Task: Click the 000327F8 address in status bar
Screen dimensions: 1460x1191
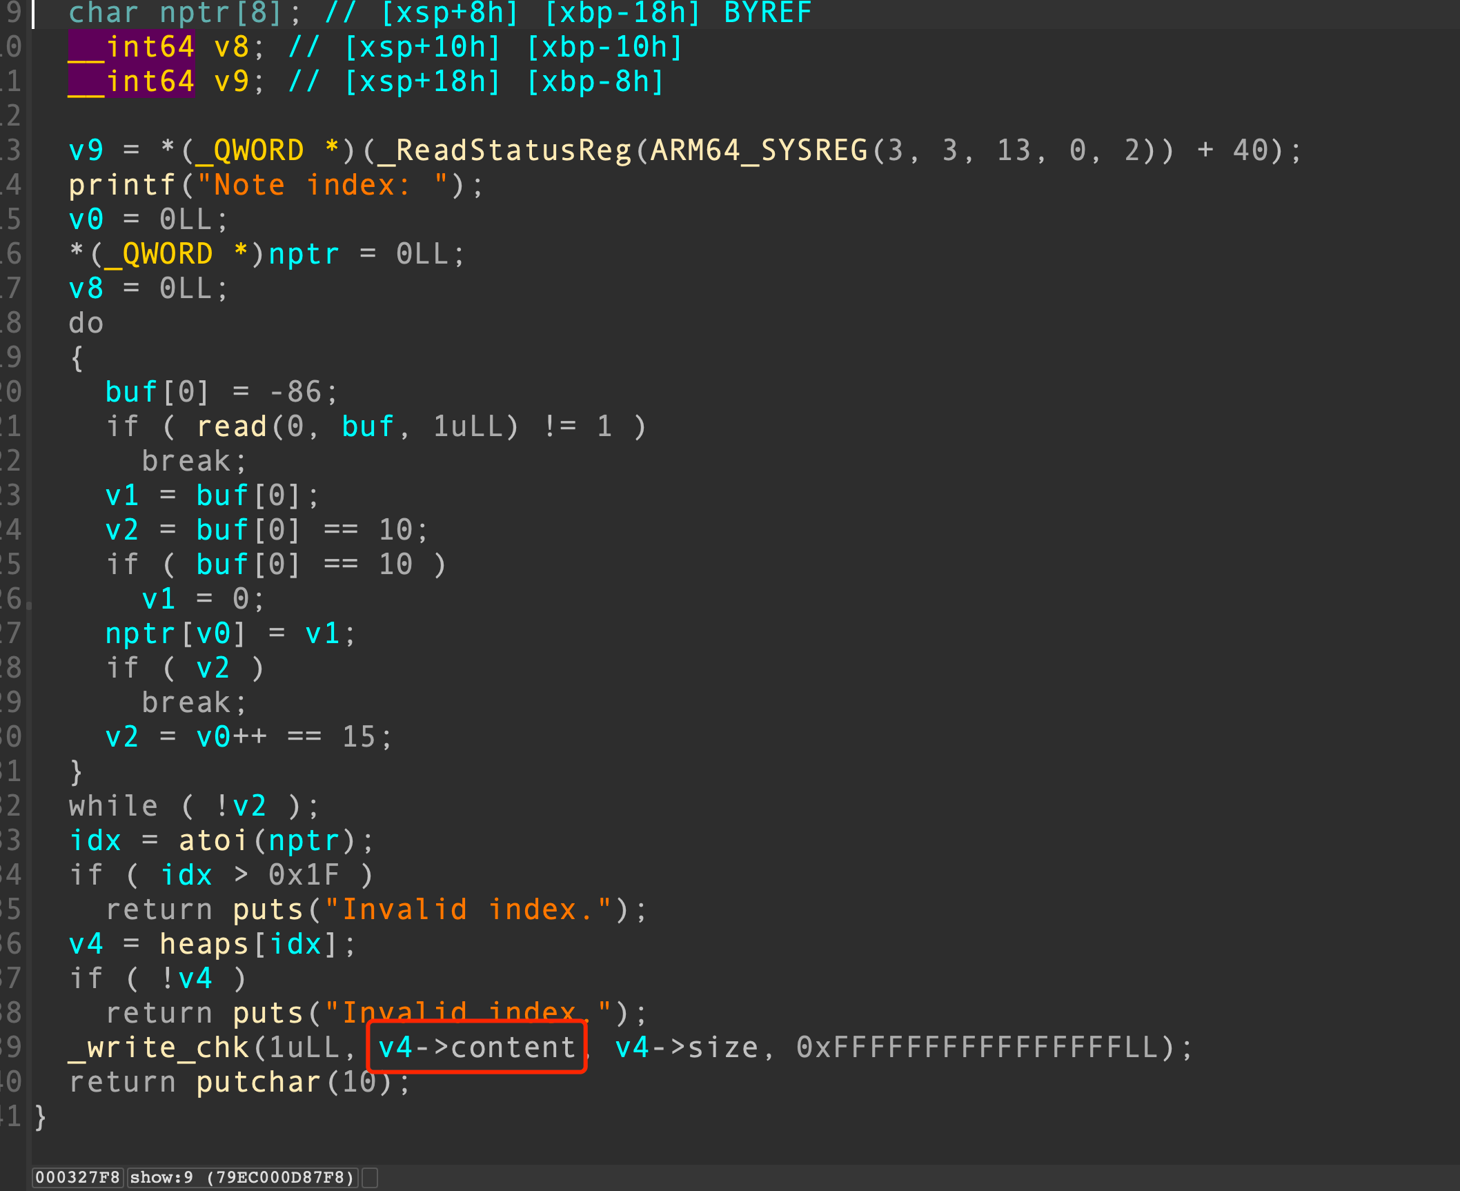Action: pyautogui.click(x=77, y=1177)
